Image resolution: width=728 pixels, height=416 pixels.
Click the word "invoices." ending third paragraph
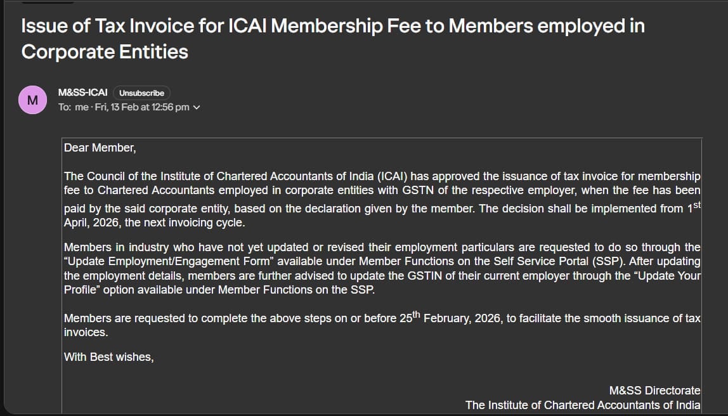click(86, 332)
